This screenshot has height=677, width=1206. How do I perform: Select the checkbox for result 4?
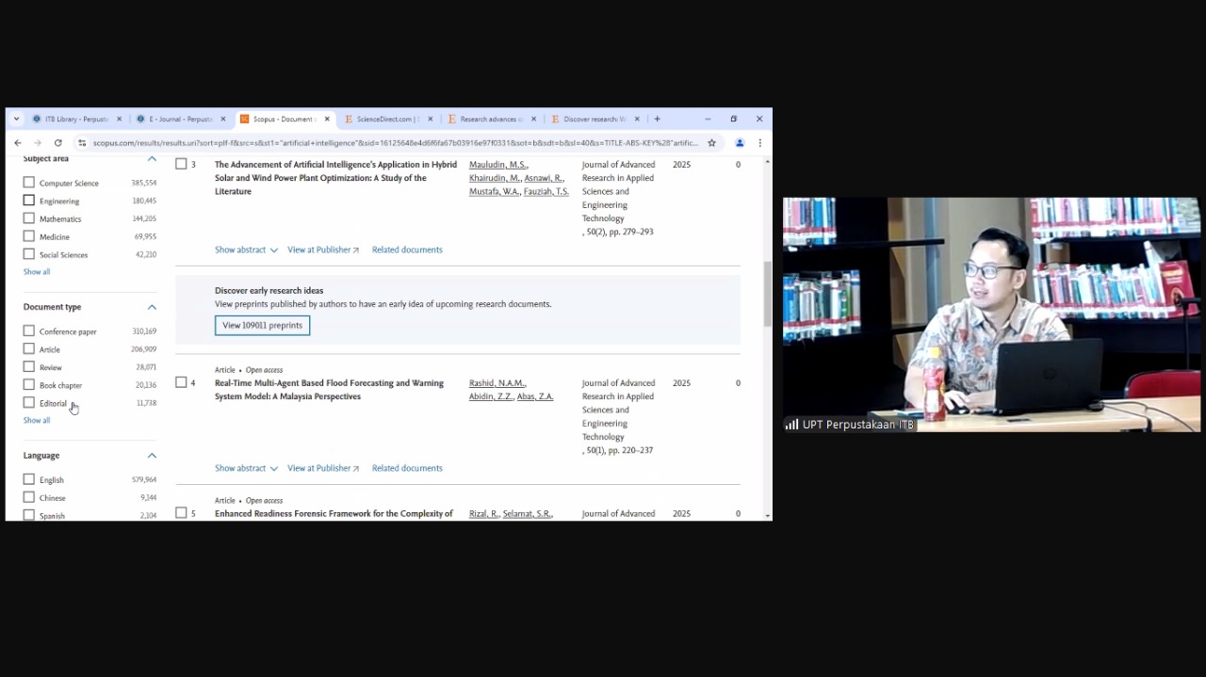point(181,382)
